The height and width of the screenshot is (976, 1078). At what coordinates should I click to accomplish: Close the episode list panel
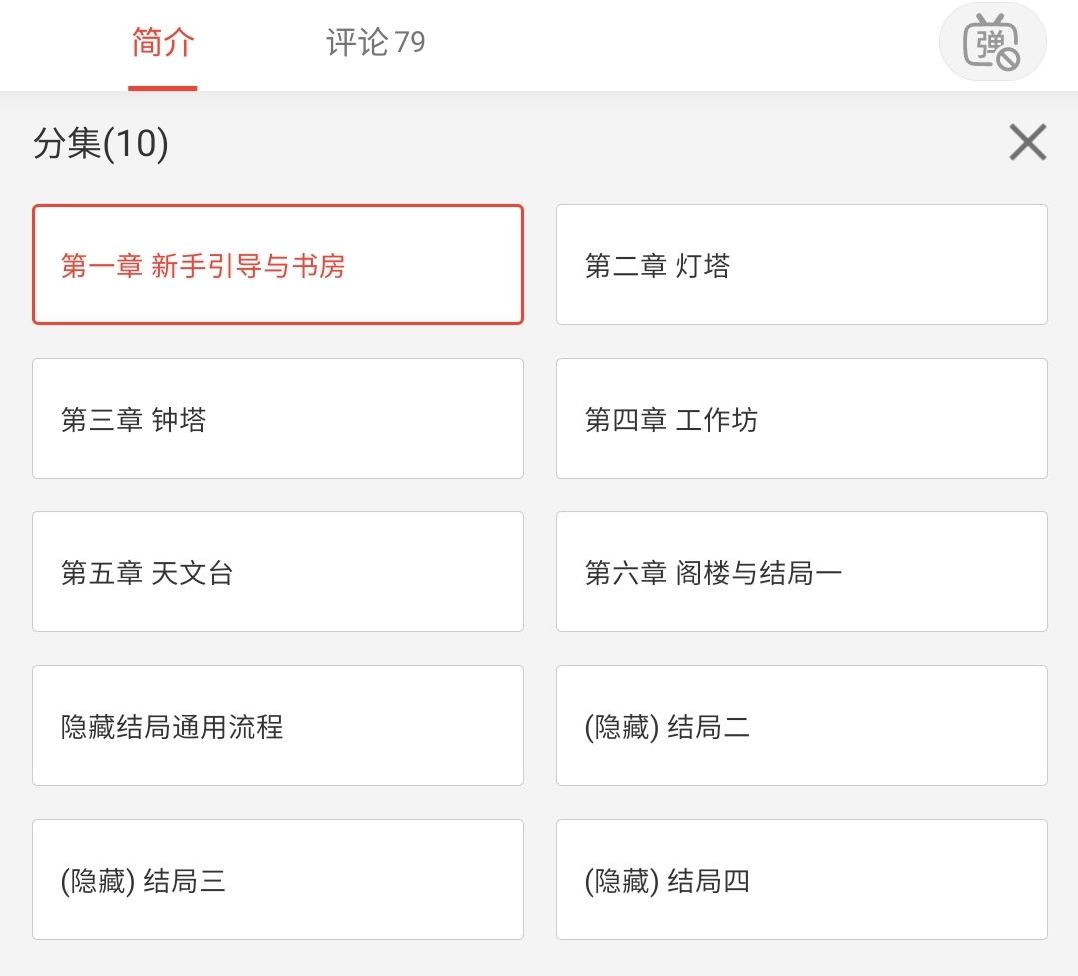point(1027,143)
